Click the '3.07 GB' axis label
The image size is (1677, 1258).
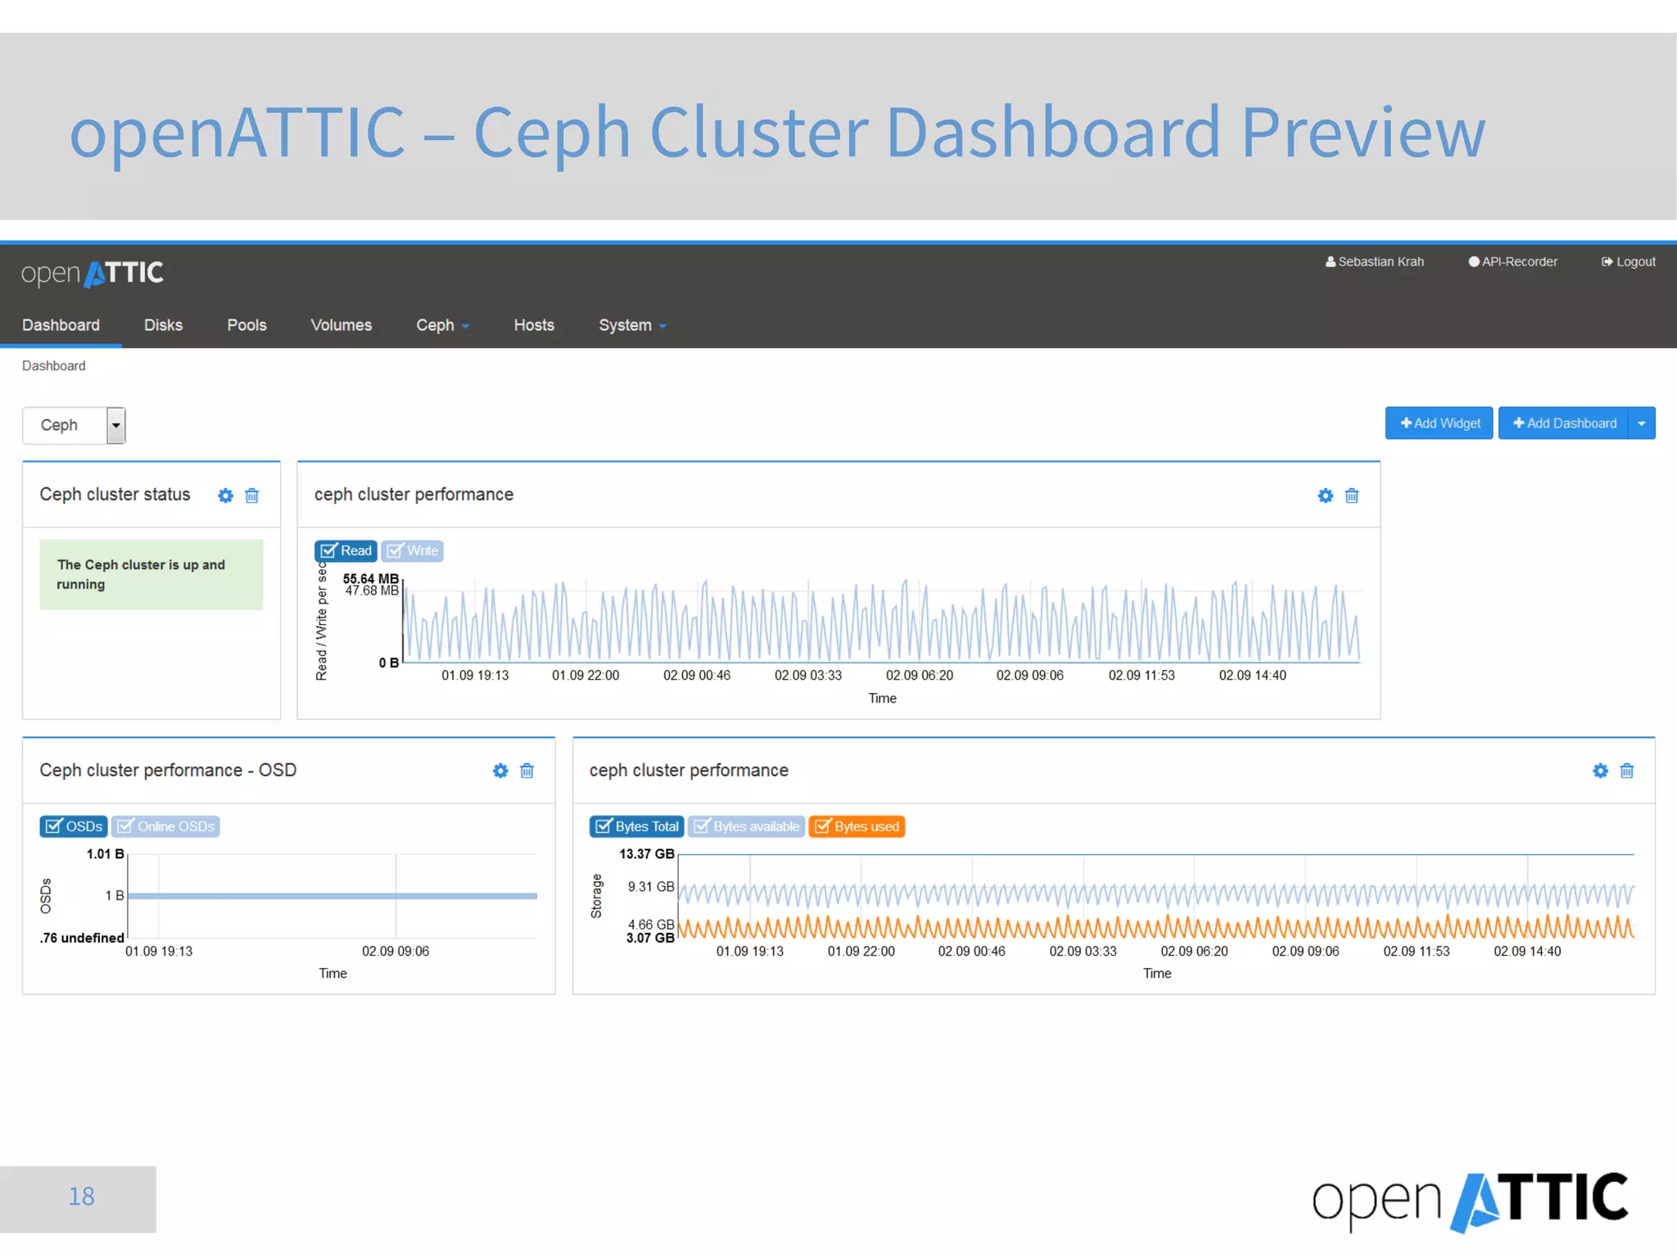[650, 938]
